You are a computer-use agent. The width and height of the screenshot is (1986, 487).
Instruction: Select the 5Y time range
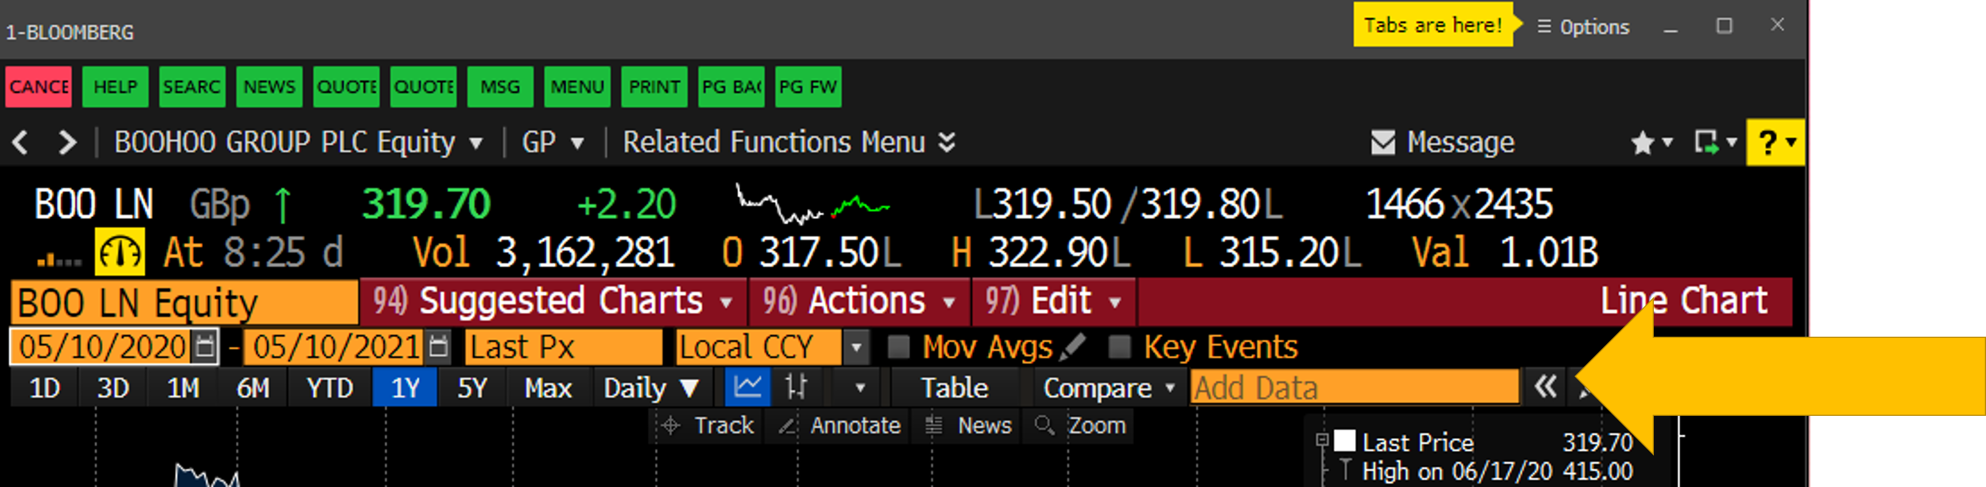(x=473, y=388)
